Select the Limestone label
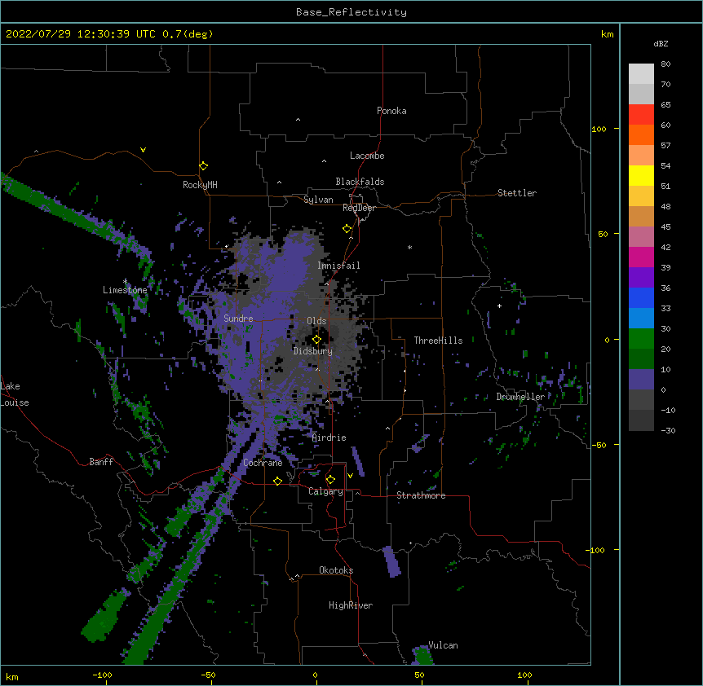The image size is (703, 686). click(125, 290)
